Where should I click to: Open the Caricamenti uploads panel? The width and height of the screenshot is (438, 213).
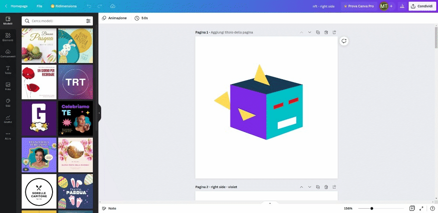click(8, 53)
